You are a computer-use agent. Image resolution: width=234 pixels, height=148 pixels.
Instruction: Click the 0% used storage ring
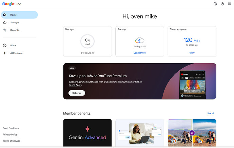(87, 41)
